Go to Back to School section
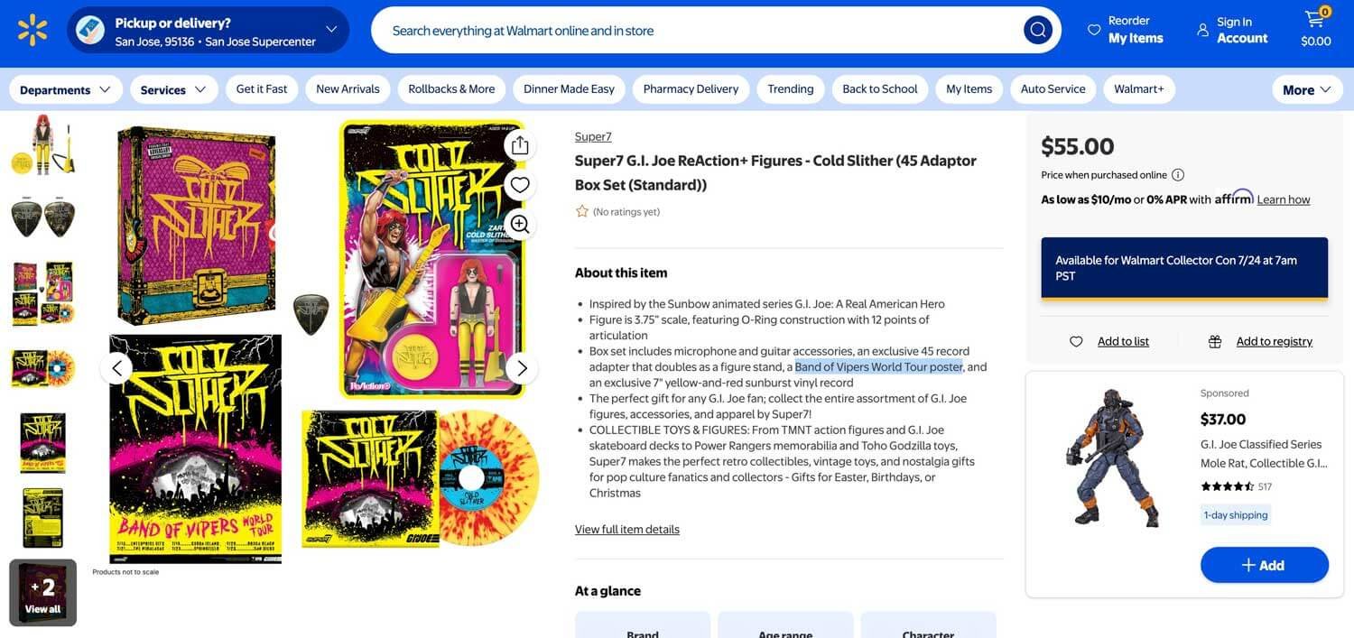Image resolution: width=1354 pixels, height=638 pixels. pos(880,88)
